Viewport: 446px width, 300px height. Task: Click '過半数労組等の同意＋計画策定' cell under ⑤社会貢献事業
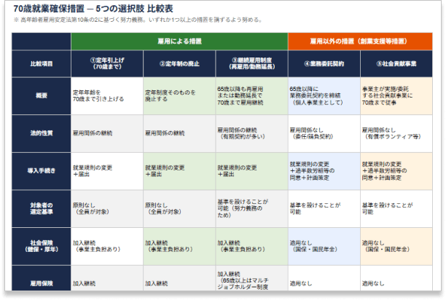pos(396,171)
